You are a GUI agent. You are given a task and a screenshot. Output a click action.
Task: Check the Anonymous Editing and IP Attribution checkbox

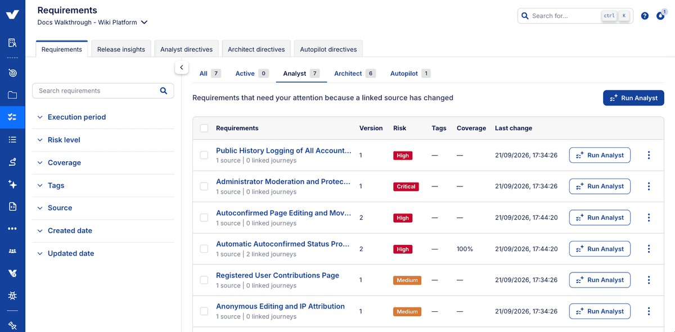[204, 311]
